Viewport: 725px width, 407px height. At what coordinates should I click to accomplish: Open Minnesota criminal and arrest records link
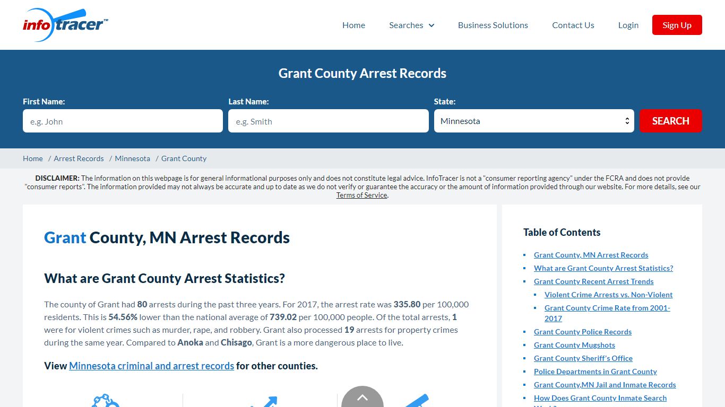pos(151,366)
